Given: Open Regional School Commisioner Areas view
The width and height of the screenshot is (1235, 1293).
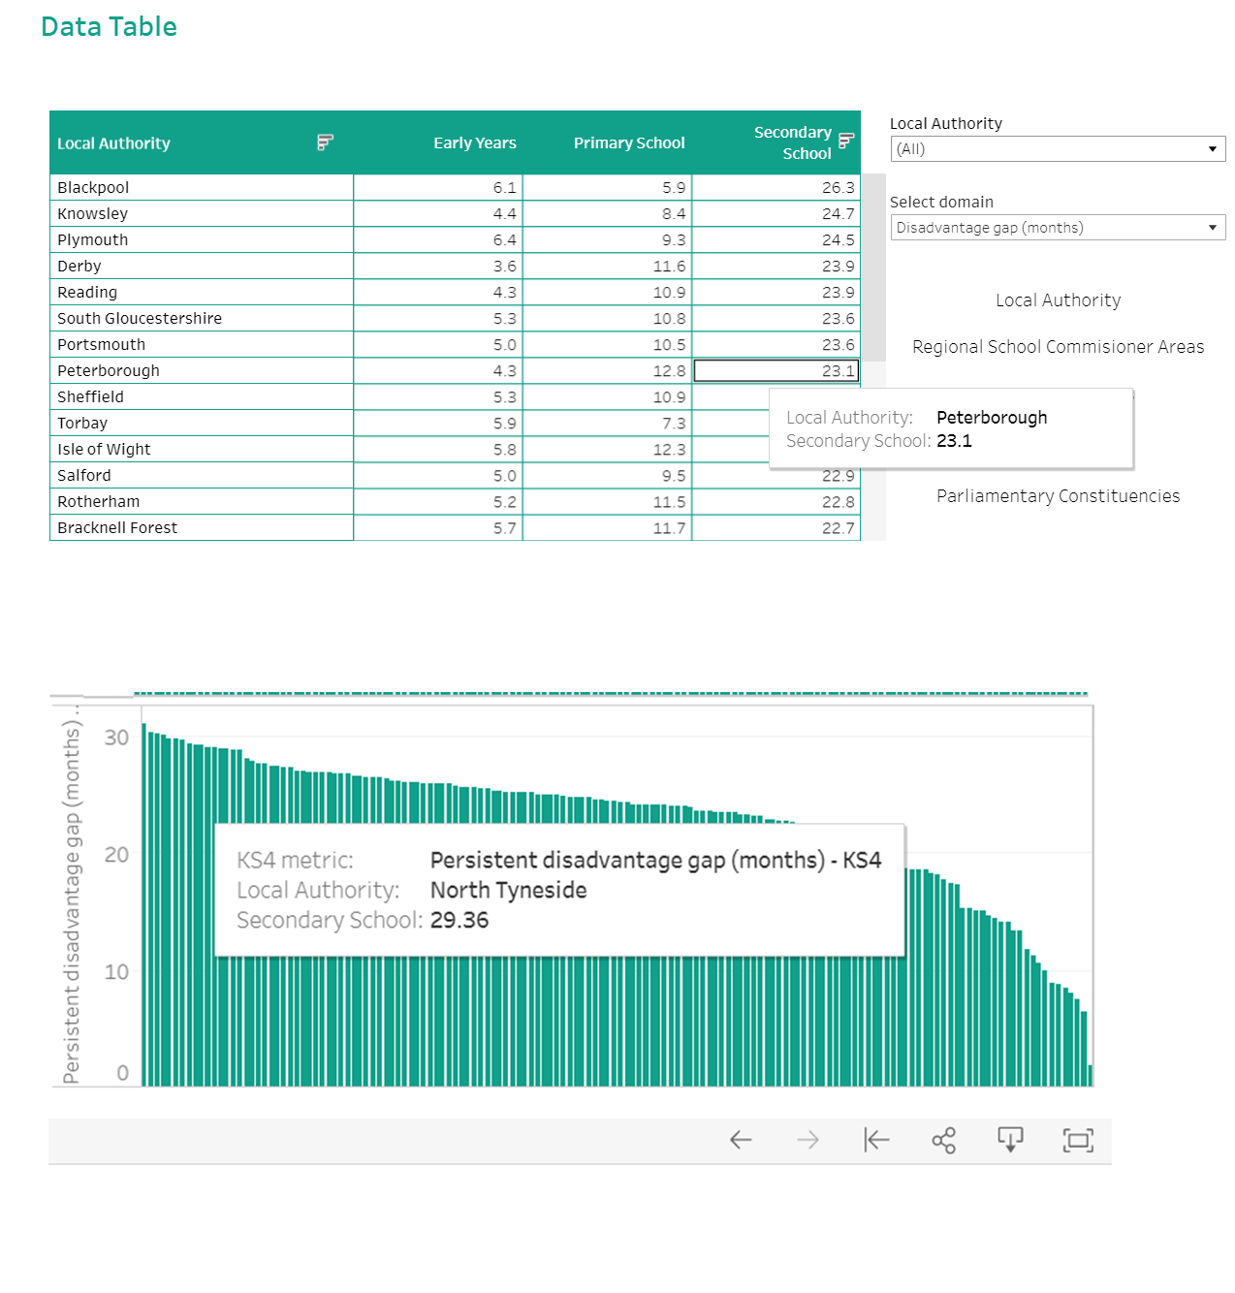Looking at the screenshot, I should pyautogui.click(x=1058, y=347).
